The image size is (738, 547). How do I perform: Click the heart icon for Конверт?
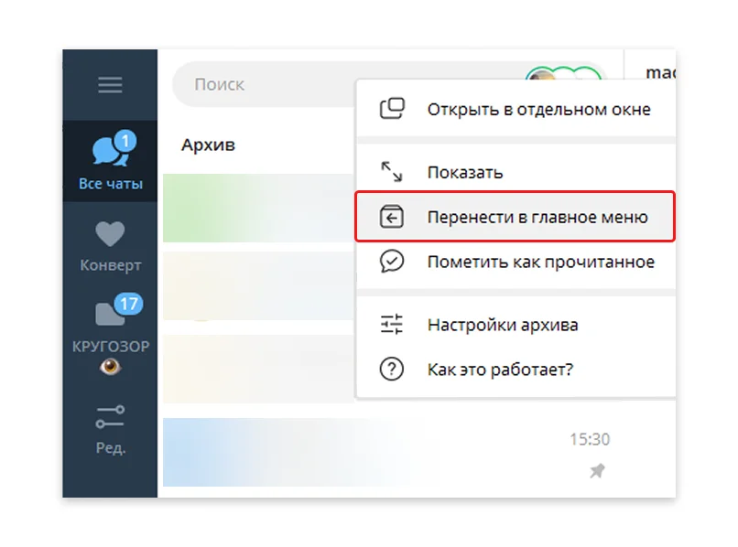tap(110, 233)
